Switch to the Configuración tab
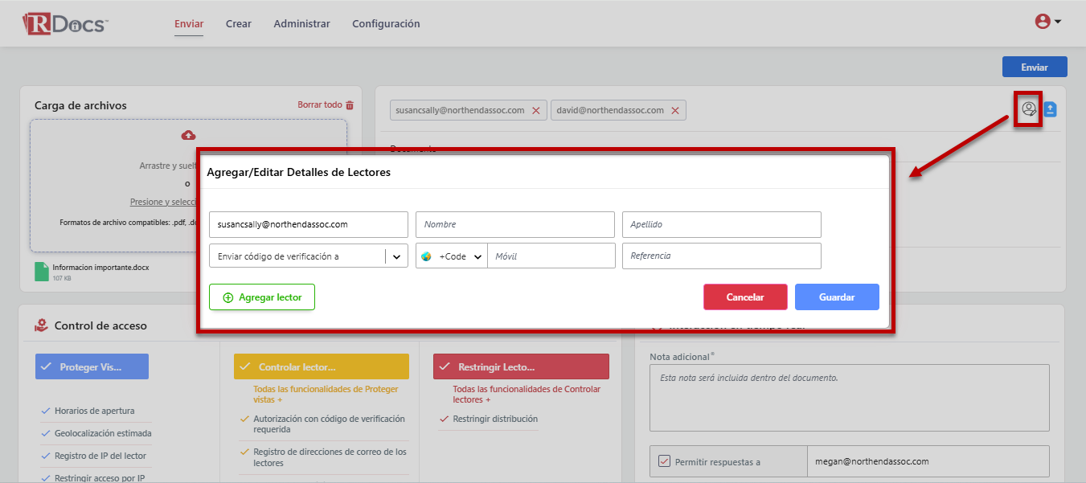 [386, 24]
